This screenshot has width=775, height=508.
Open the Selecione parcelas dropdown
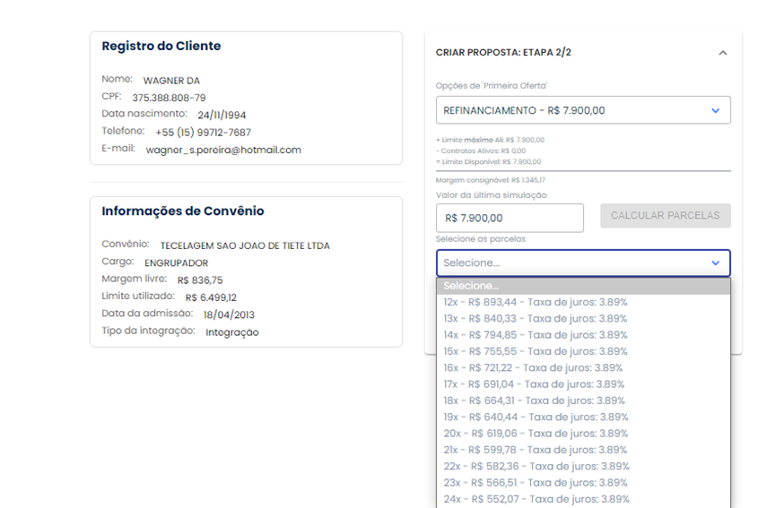pyautogui.click(x=583, y=263)
